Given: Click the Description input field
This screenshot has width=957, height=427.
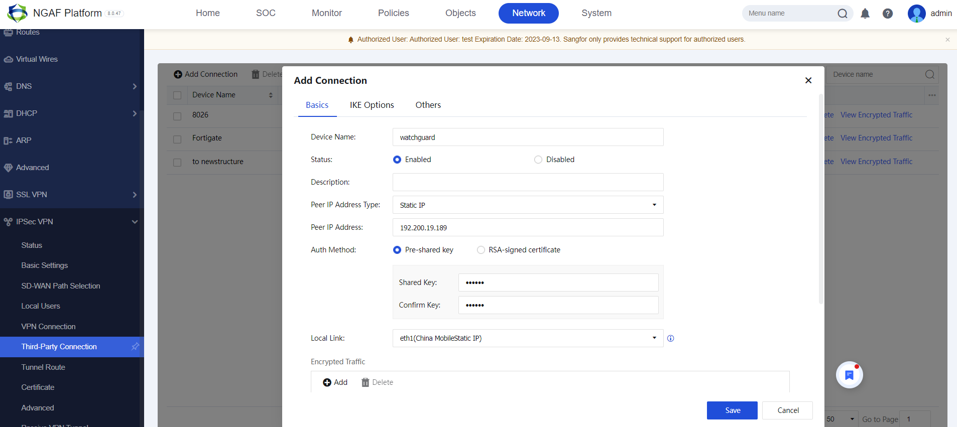Looking at the screenshot, I should click(x=528, y=182).
